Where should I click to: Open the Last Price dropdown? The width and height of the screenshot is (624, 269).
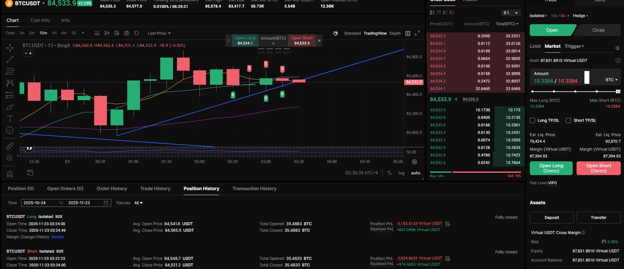tap(159, 33)
